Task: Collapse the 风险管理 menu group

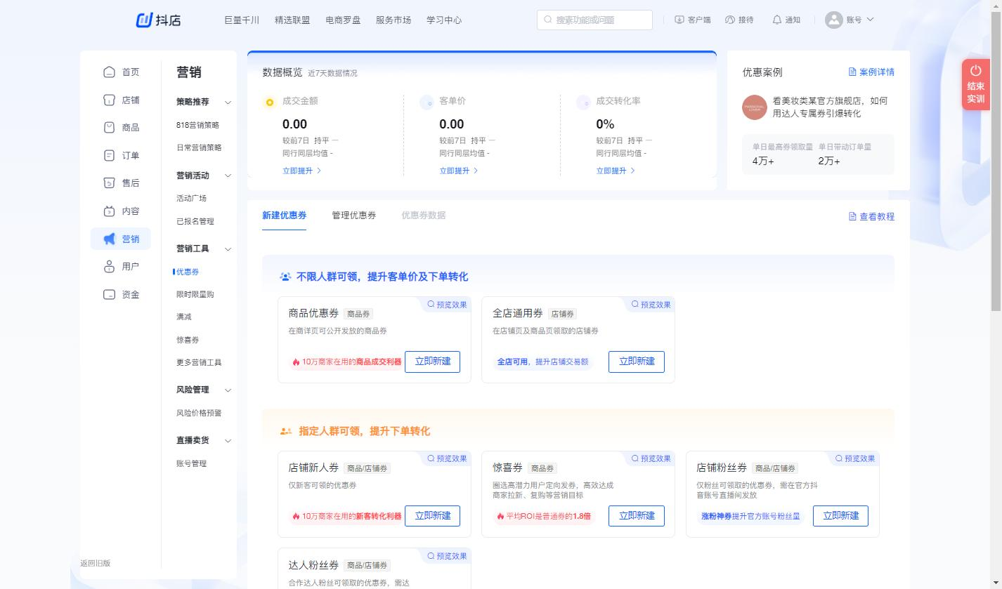Action: pos(228,390)
